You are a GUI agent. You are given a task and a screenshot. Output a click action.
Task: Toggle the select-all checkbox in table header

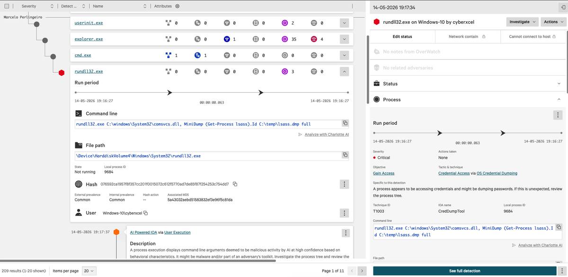point(6,6)
